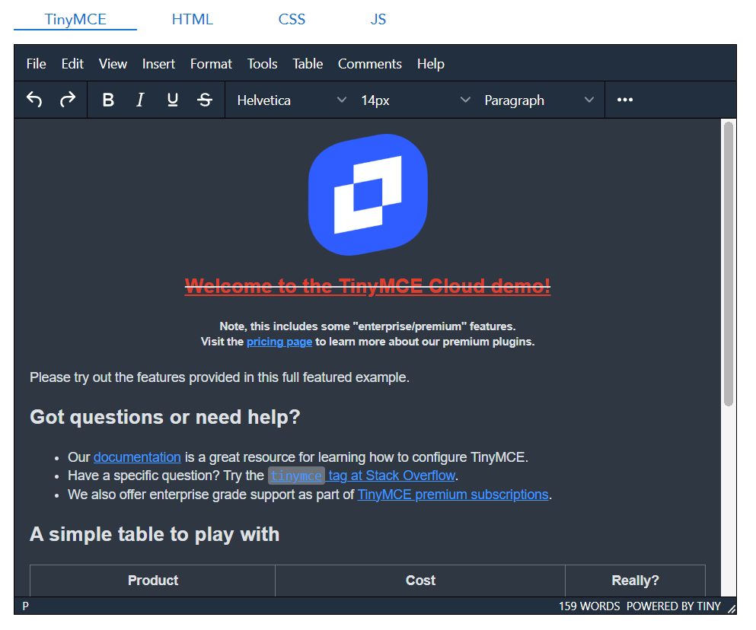
Task: Switch to the TinyMCE tab
Action: pos(75,19)
